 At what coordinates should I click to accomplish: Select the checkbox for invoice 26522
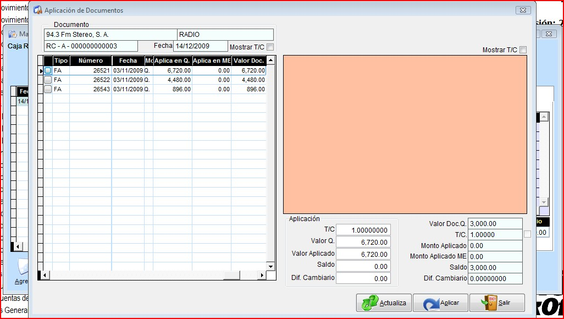coord(48,80)
